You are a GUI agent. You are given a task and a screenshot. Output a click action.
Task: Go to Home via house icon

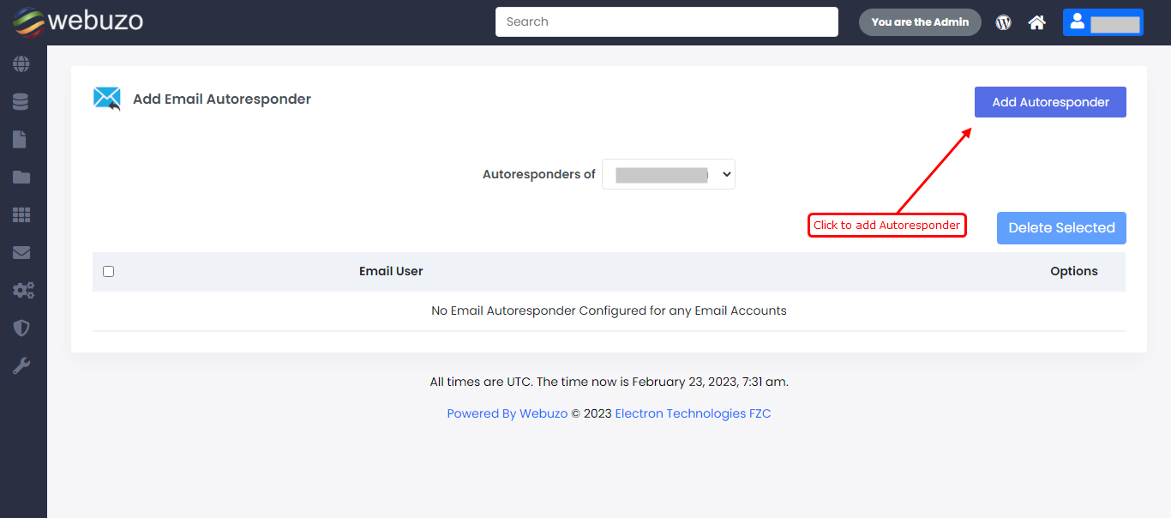pyautogui.click(x=1037, y=22)
